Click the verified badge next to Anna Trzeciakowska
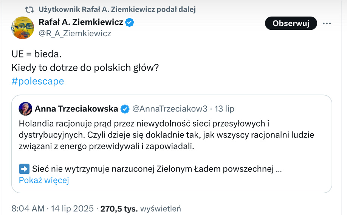This screenshot has width=347, height=215. pyautogui.click(x=125, y=109)
